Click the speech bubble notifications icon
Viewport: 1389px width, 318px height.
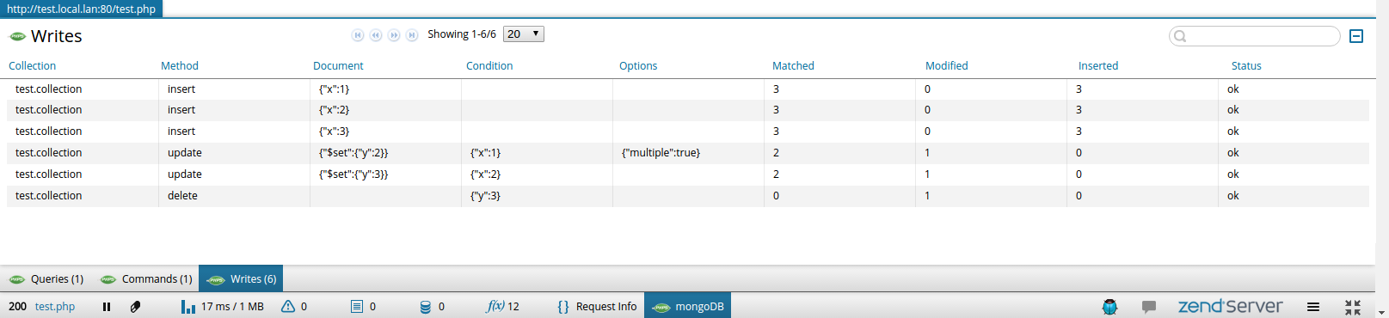1148,307
